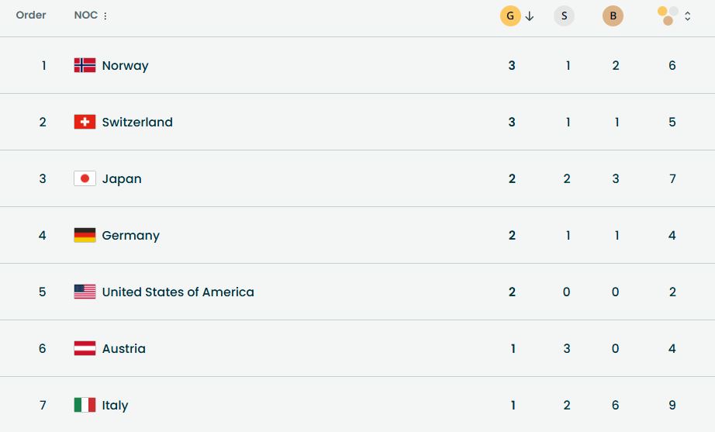This screenshot has width=715, height=432.
Task: Select the Austria country name
Action: (x=123, y=349)
